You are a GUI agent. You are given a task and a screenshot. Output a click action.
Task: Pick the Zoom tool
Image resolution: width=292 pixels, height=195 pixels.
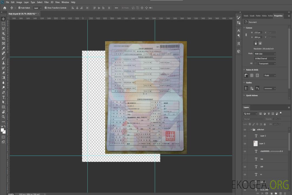click(3, 117)
